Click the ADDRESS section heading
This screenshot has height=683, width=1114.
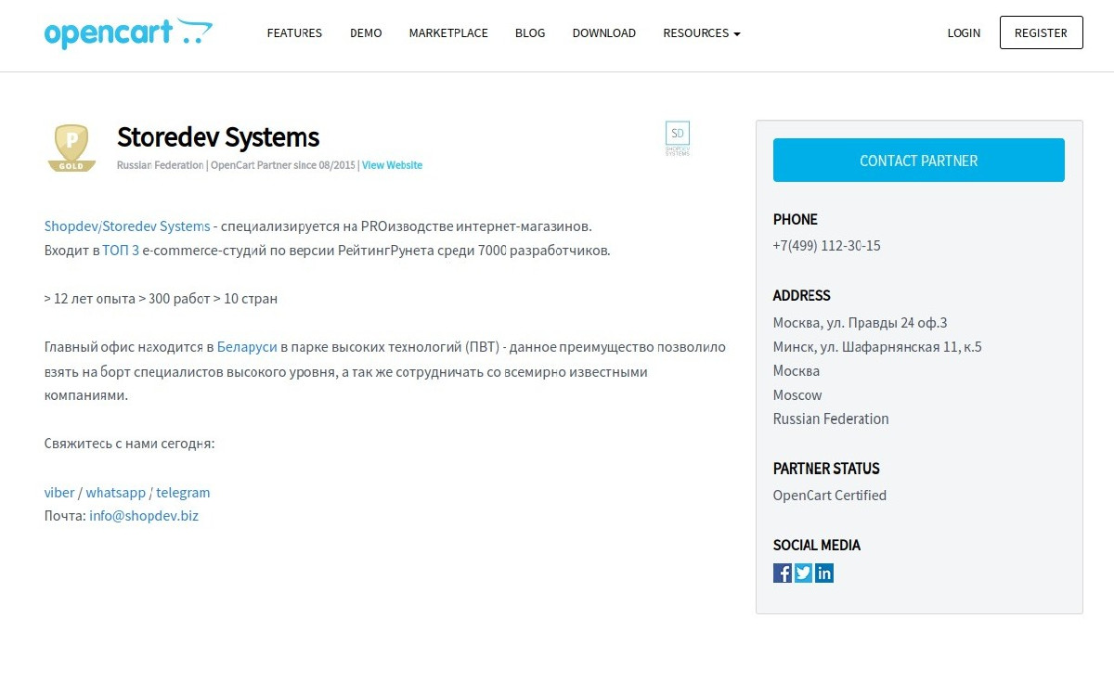[x=802, y=296]
